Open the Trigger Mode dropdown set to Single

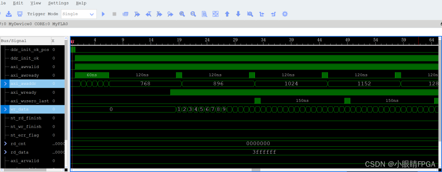[x=79, y=14]
